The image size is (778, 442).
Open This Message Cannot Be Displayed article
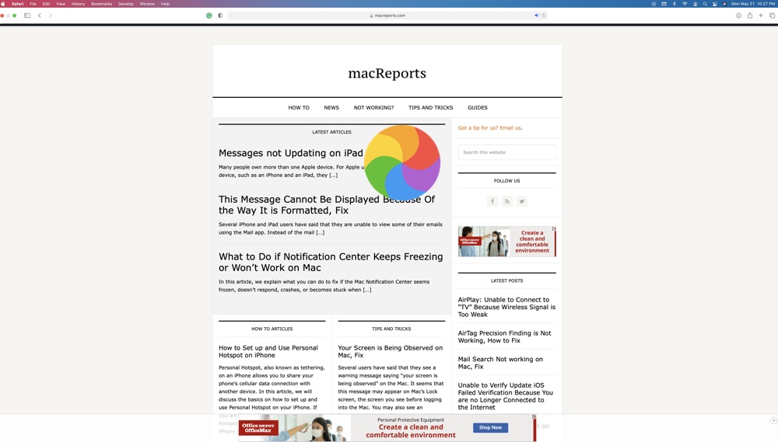(x=327, y=204)
